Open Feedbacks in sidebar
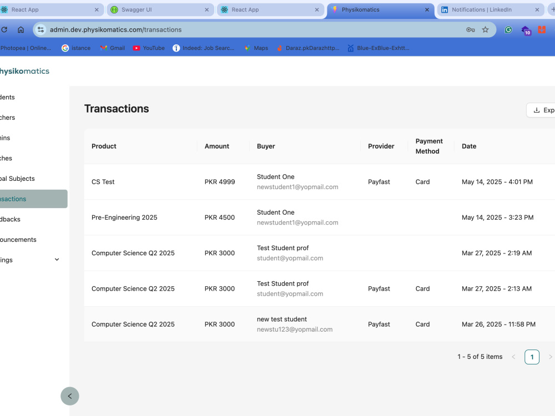The width and height of the screenshot is (555, 416). 34,219
